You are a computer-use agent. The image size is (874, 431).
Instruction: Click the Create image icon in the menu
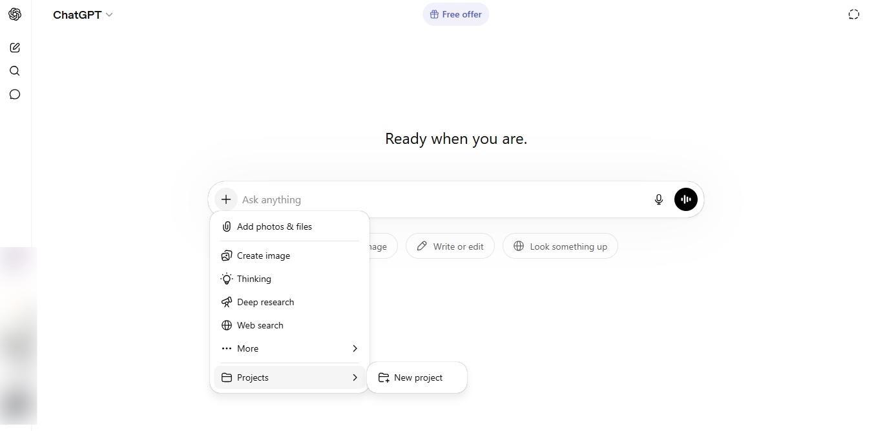click(x=227, y=256)
